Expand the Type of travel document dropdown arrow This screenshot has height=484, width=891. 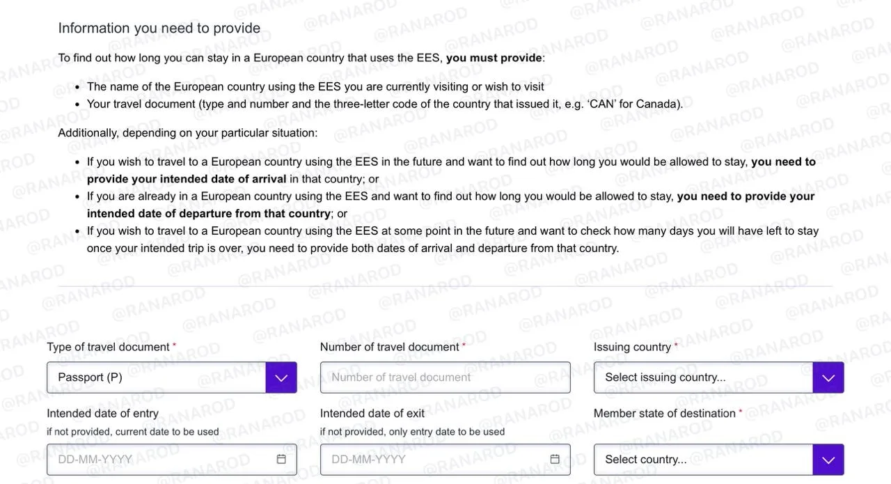pos(281,377)
